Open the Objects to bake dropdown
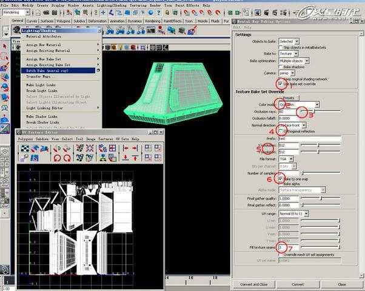 tap(289, 41)
